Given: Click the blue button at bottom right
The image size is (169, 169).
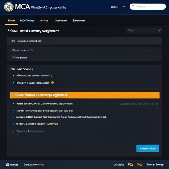Looking at the screenshot, I should point(148,148).
